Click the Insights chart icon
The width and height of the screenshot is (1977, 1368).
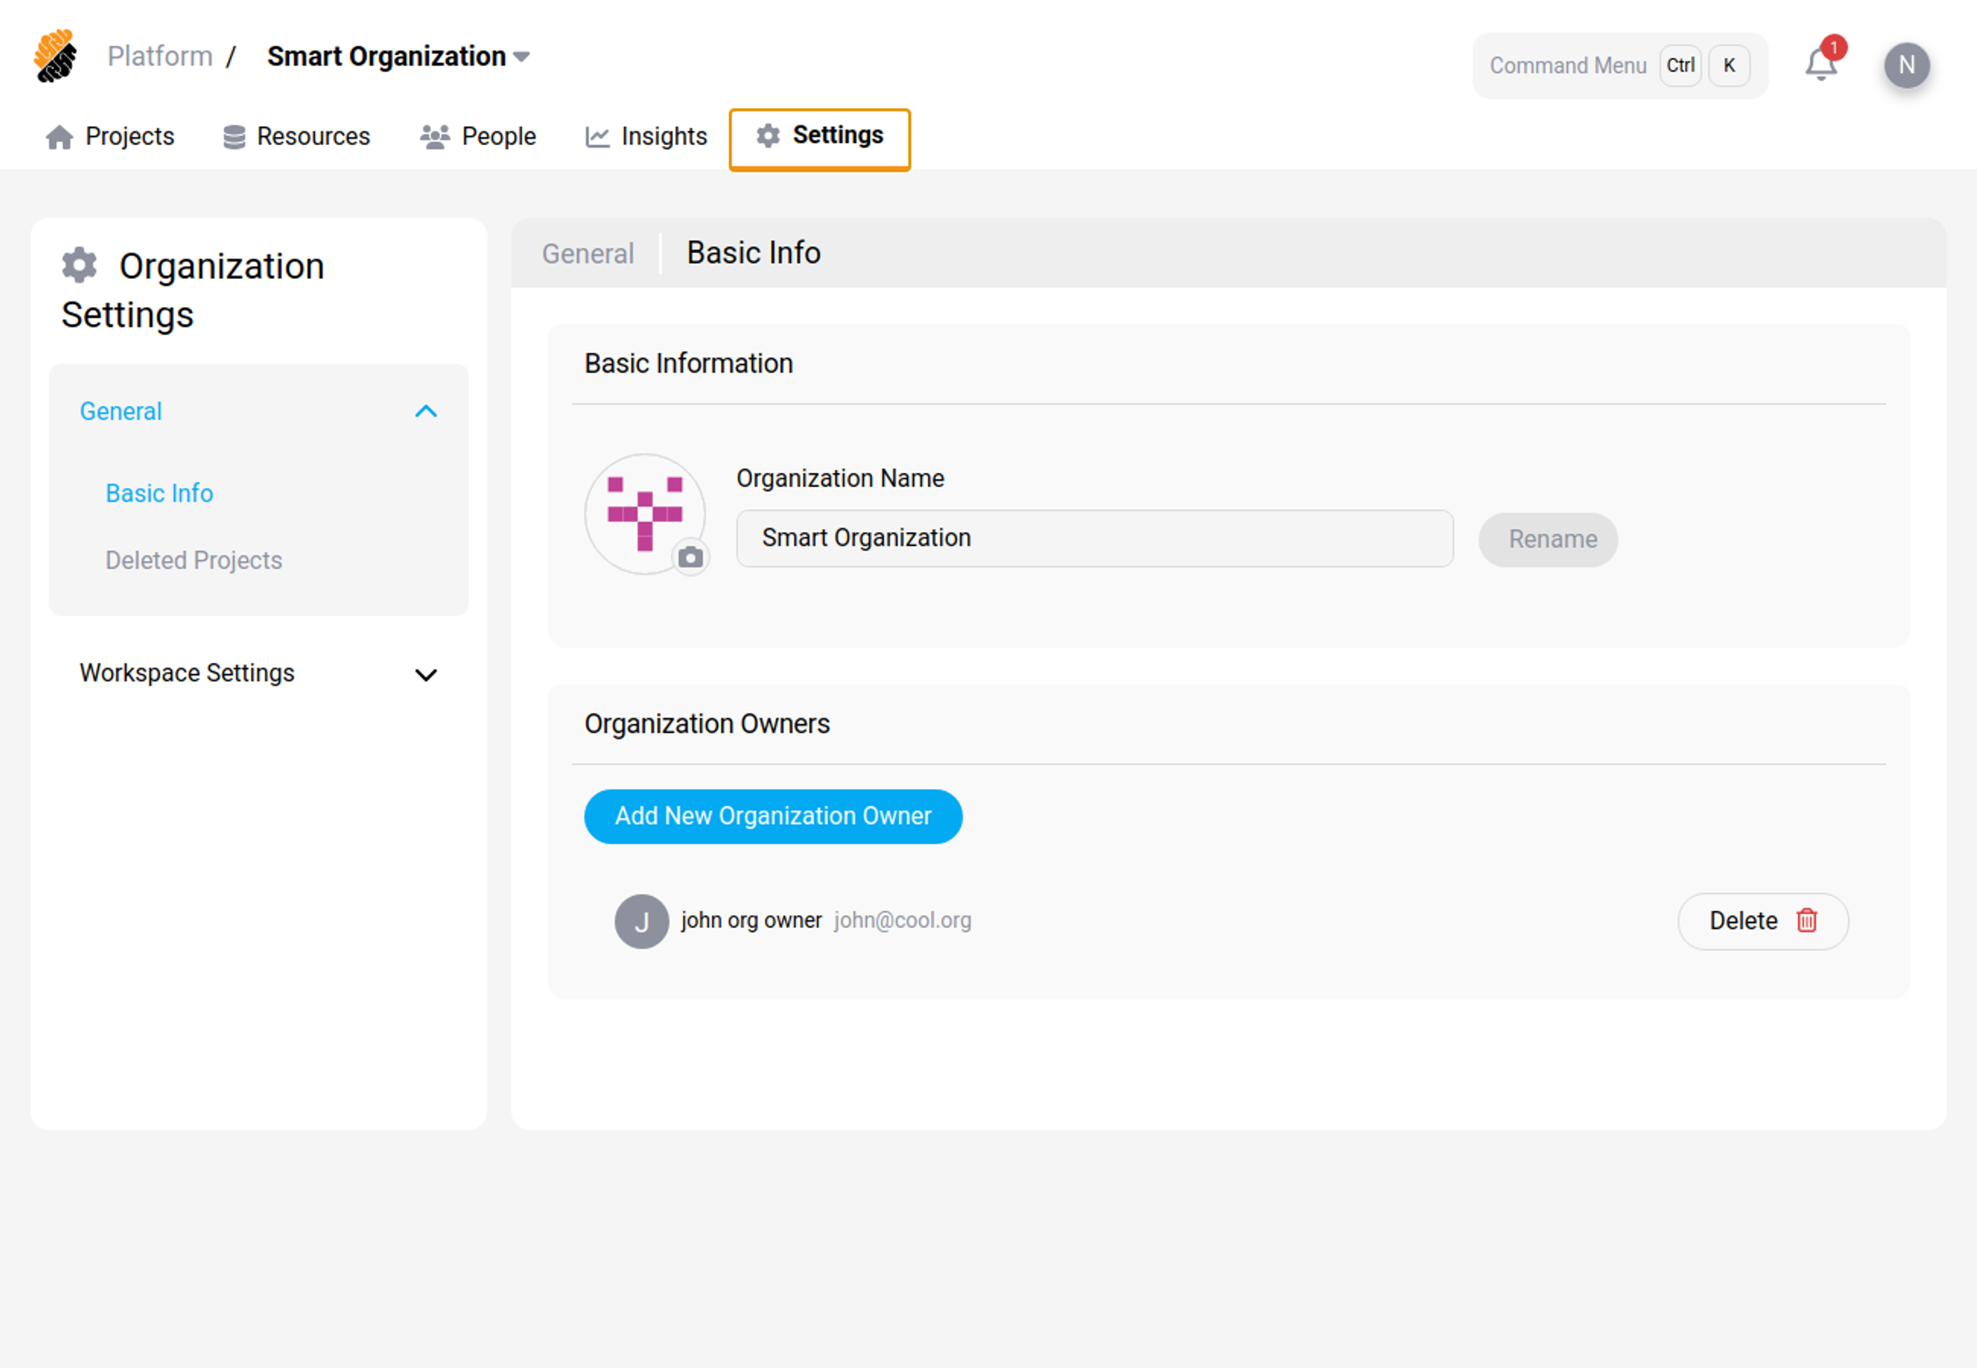coord(596,136)
